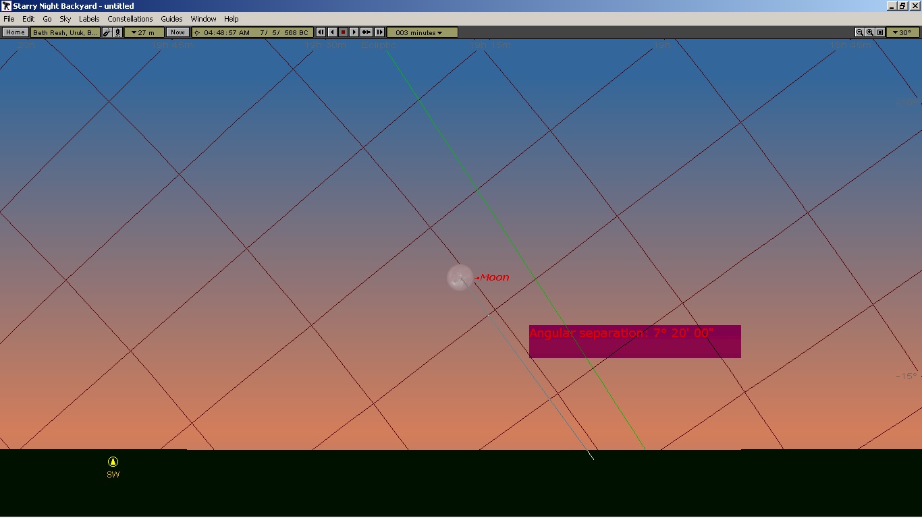Click the 568 BC year value
Viewport: 922px width, 518px height.
(296, 32)
